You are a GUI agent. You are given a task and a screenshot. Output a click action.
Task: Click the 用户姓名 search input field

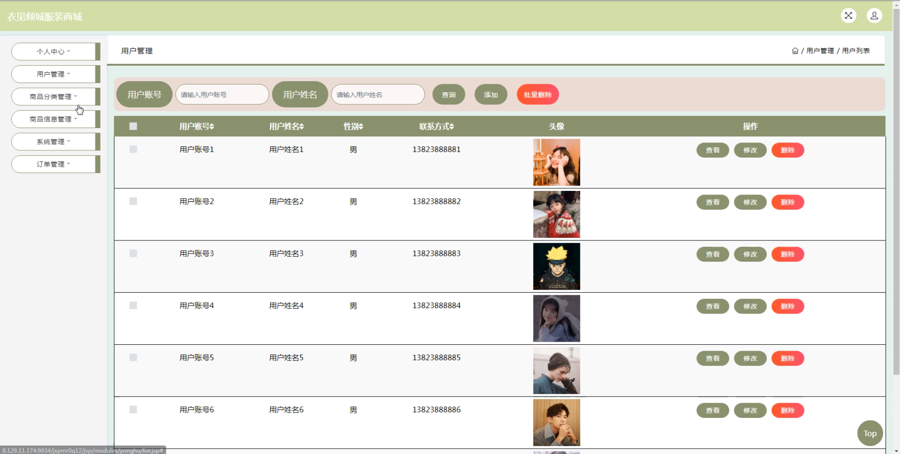(x=378, y=94)
